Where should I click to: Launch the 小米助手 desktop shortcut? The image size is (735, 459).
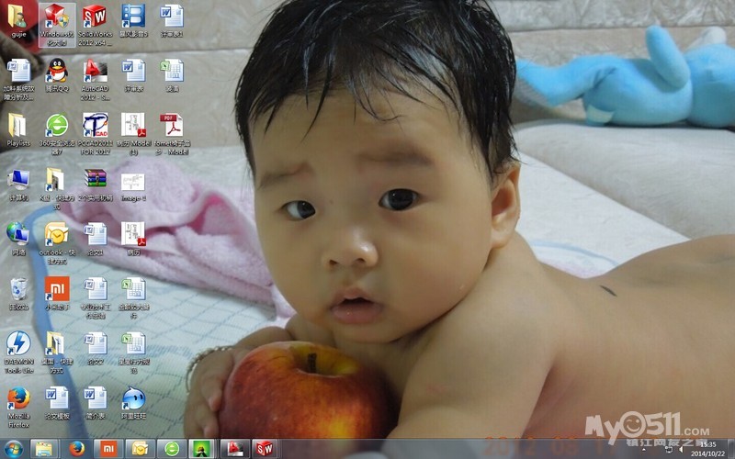point(57,294)
